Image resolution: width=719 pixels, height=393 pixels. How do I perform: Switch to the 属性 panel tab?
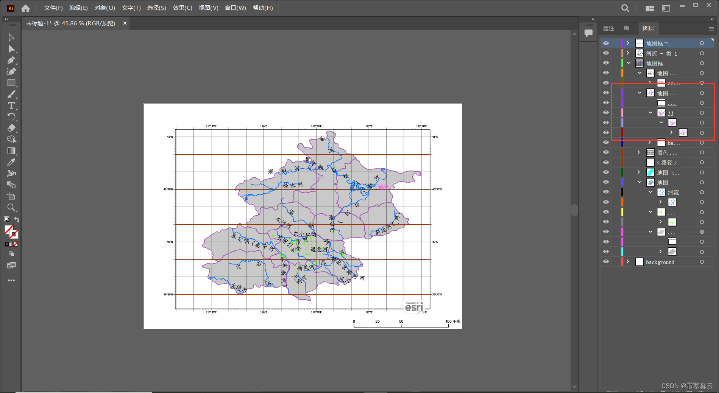pos(608,28)
